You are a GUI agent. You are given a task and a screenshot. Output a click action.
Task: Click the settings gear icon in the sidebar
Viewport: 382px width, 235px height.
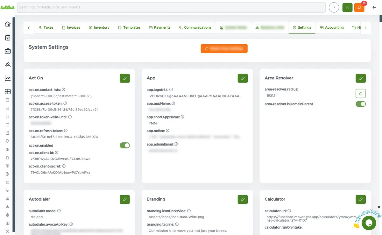tap(7, 215)
